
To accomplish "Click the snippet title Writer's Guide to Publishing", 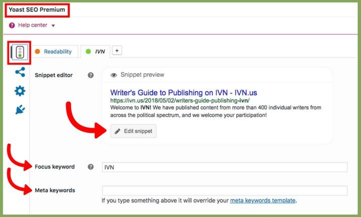I will [184, 93].
